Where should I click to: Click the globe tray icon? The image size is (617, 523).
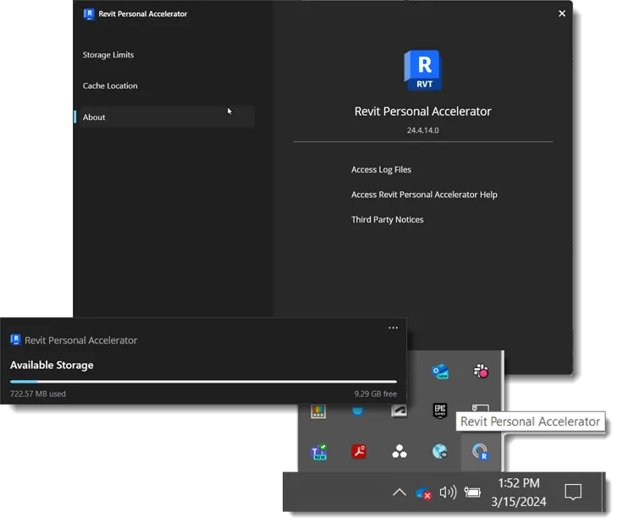pos(439,451)
